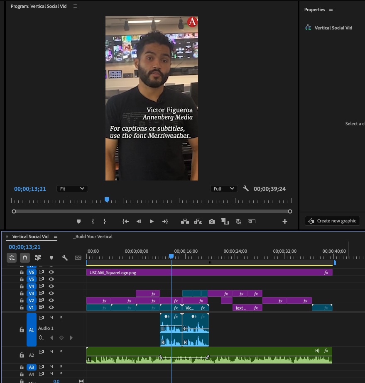365x383 pixels.
Task: Switch to Vertical Social Vid sequence tab
Action: (30, 237)
